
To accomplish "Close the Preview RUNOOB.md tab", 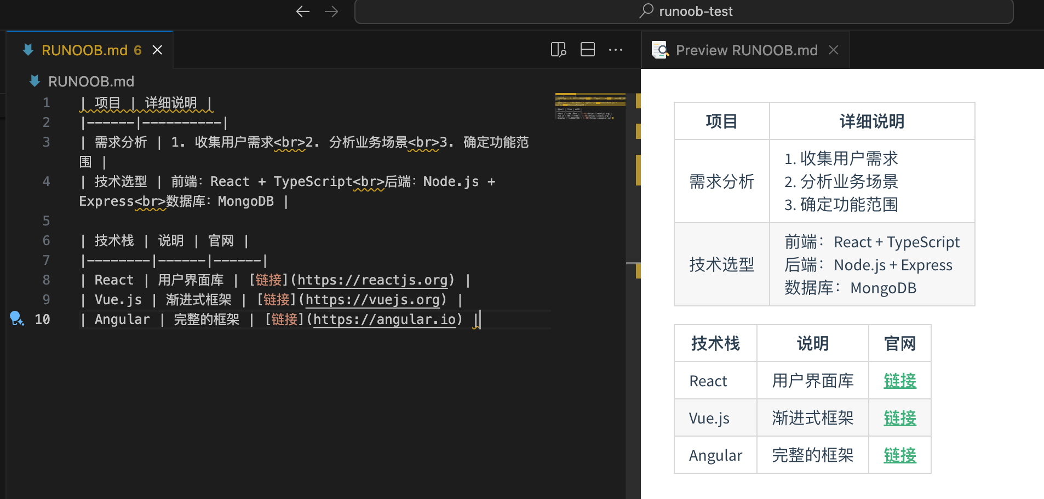I will tap(834, 50).
